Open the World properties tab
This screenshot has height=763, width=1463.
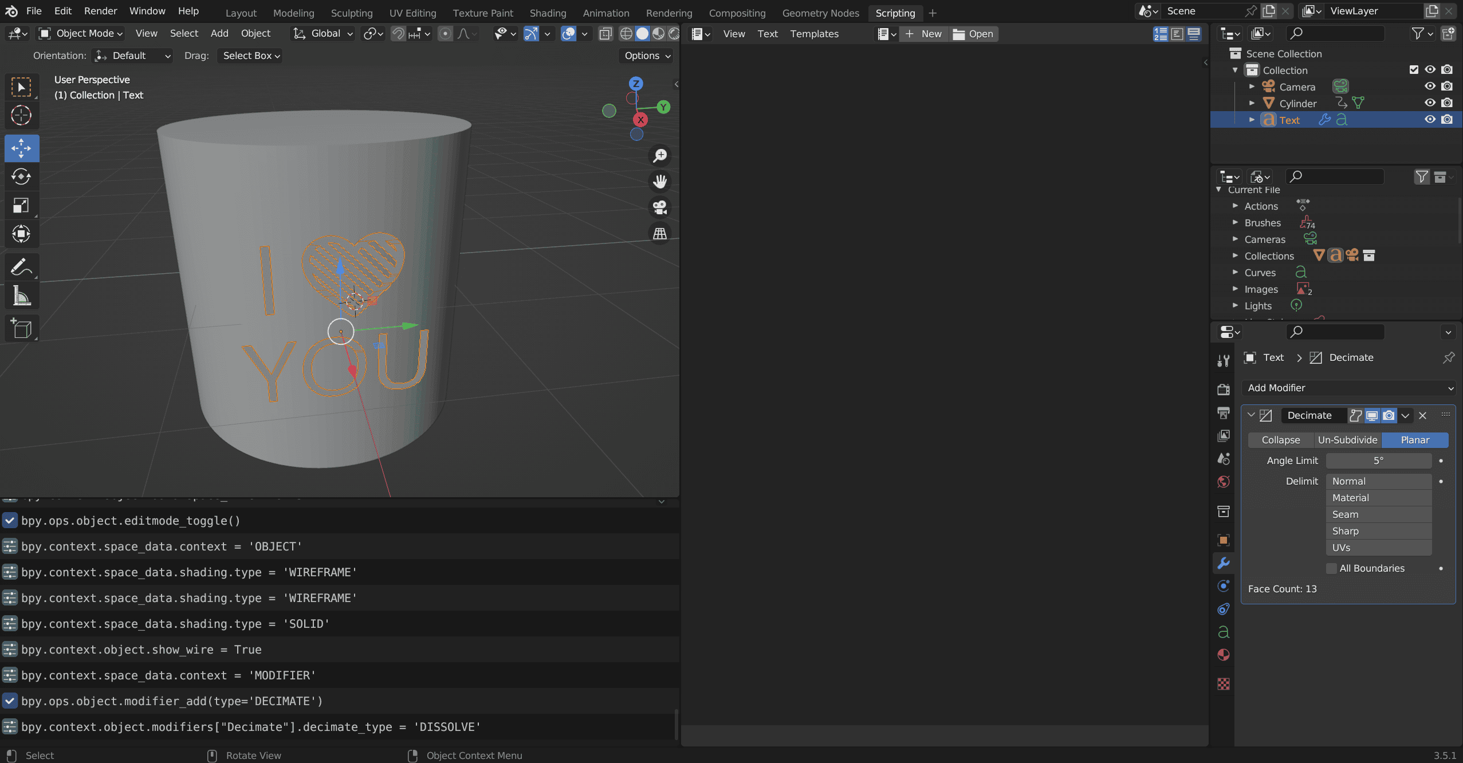click(1224, 482)
